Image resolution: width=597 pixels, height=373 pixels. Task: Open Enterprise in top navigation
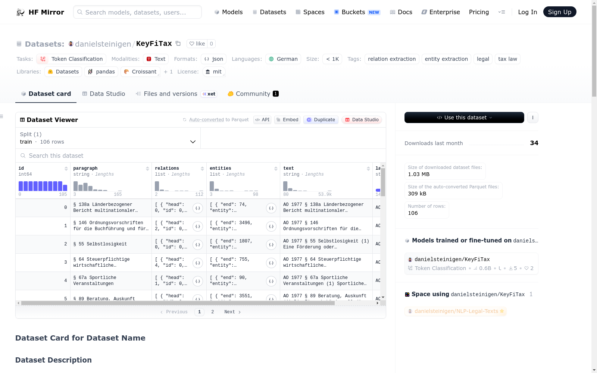pyautogui.click(x=441, y=12)
